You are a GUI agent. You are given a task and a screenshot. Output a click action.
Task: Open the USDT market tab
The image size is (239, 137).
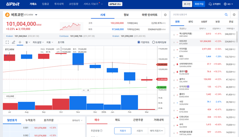click(204, 22)
